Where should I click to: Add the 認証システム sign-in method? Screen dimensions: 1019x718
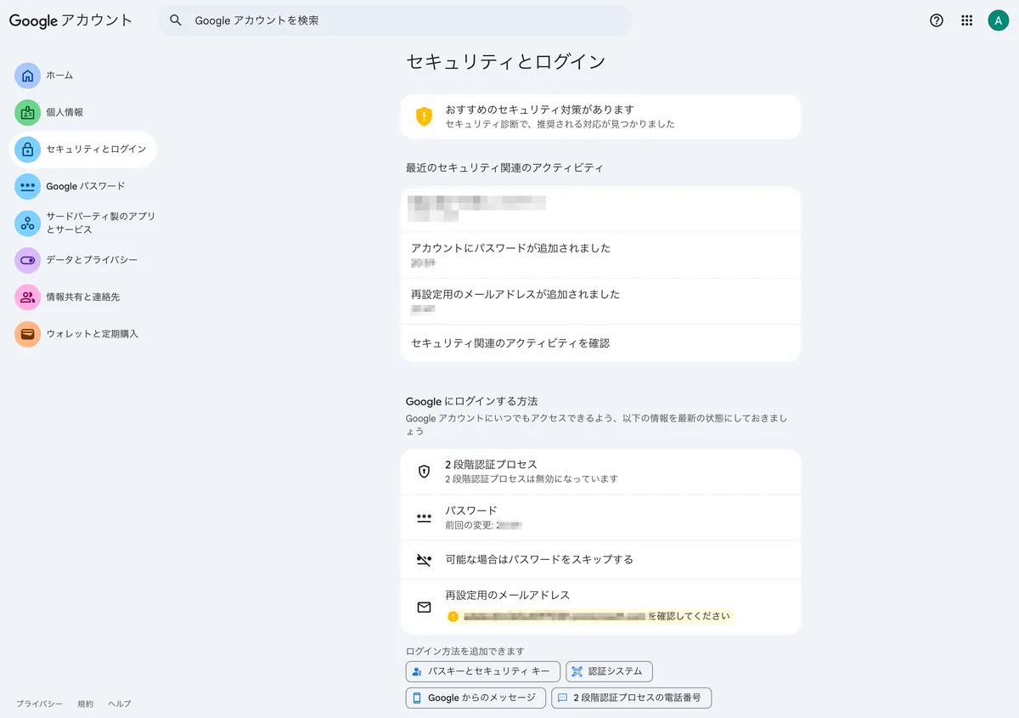click(x=609, y=671)
